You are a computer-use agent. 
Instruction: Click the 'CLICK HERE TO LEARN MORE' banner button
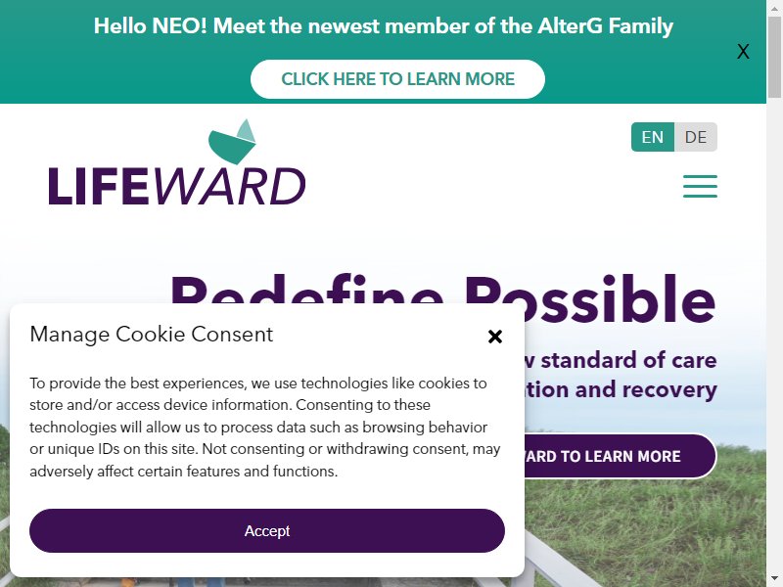[x=397, y=79]
